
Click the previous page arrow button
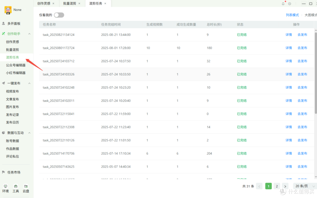259,186
